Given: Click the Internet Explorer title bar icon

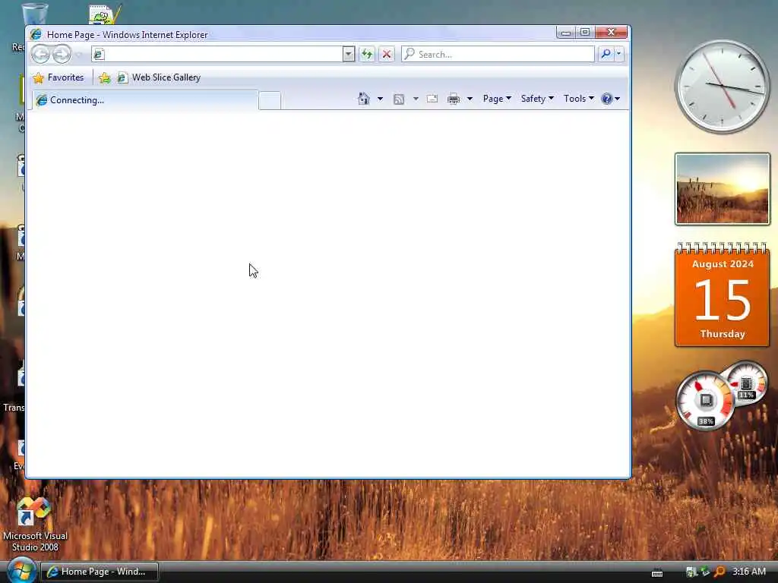Looking at the screenshot, I should [36, 35].
